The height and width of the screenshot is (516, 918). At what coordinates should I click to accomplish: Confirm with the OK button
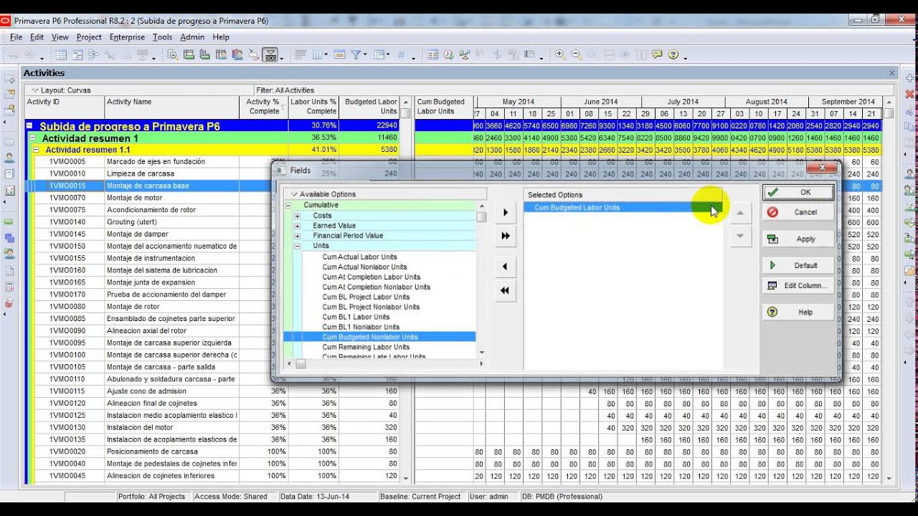798,192
